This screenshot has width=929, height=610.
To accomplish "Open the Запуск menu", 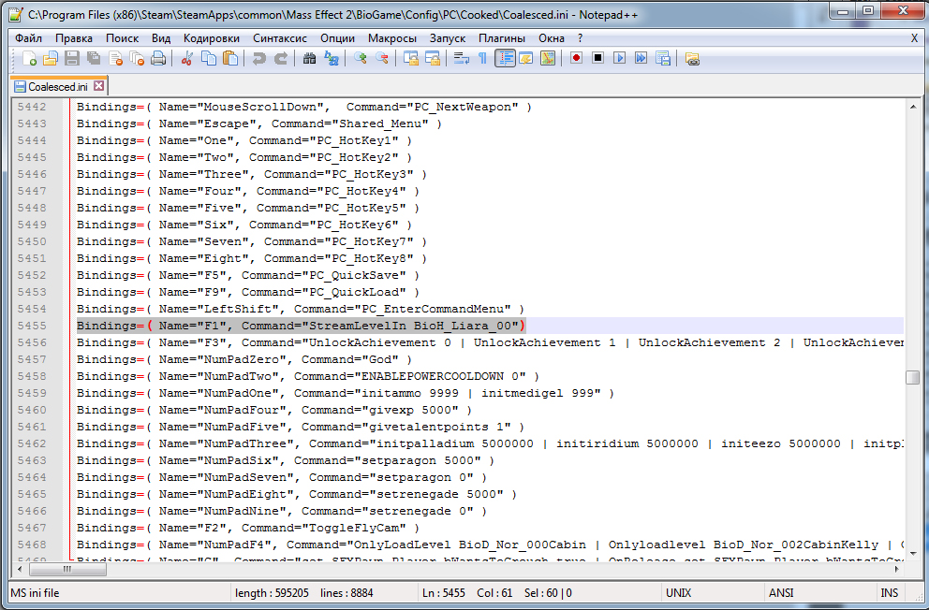I will pos(448,37).
